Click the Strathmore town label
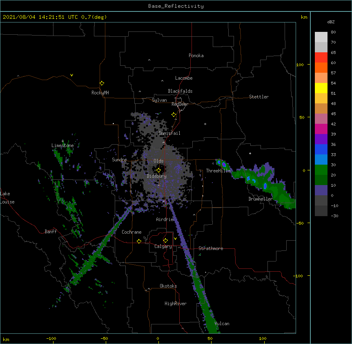 tap(211, 248)
